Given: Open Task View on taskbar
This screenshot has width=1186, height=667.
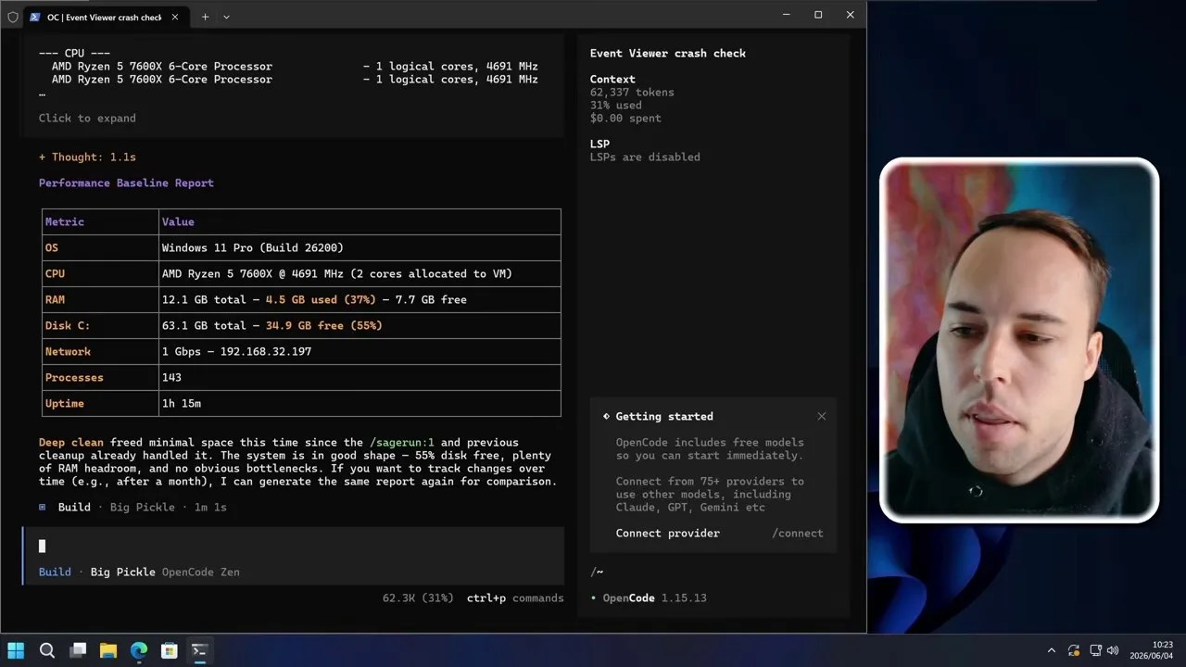Looking at the screenshot, I should (x=78, y=650).
